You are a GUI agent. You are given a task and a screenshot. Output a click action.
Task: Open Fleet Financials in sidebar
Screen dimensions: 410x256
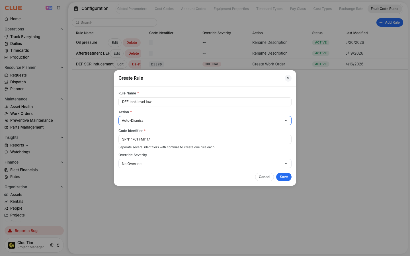24,170
